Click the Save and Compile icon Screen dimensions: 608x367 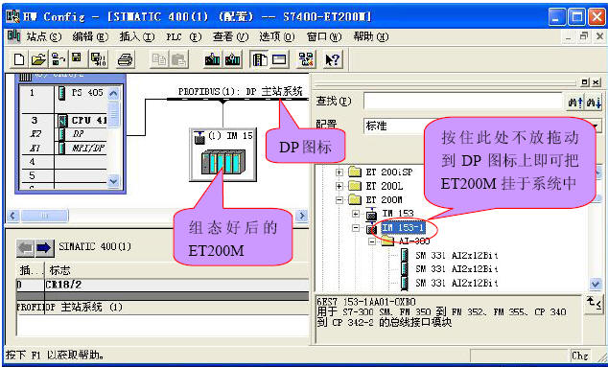click(x=98, y=59)
